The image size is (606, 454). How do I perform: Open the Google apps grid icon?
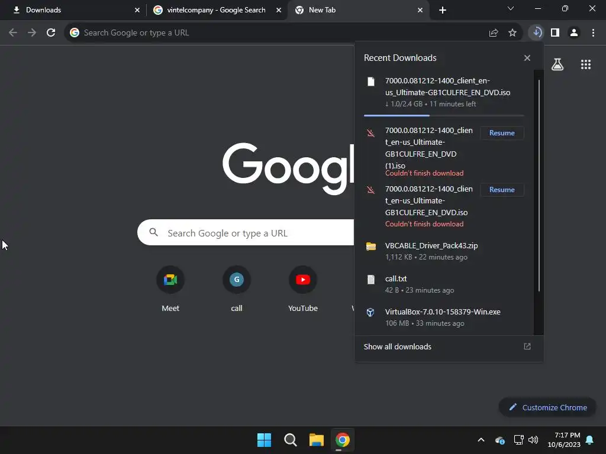tap(586, 64)
